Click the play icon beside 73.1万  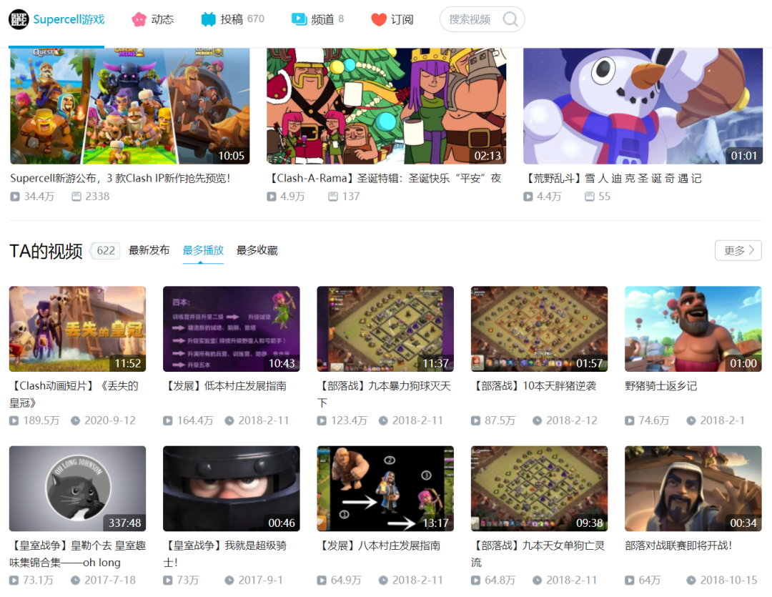coord(14,581)
